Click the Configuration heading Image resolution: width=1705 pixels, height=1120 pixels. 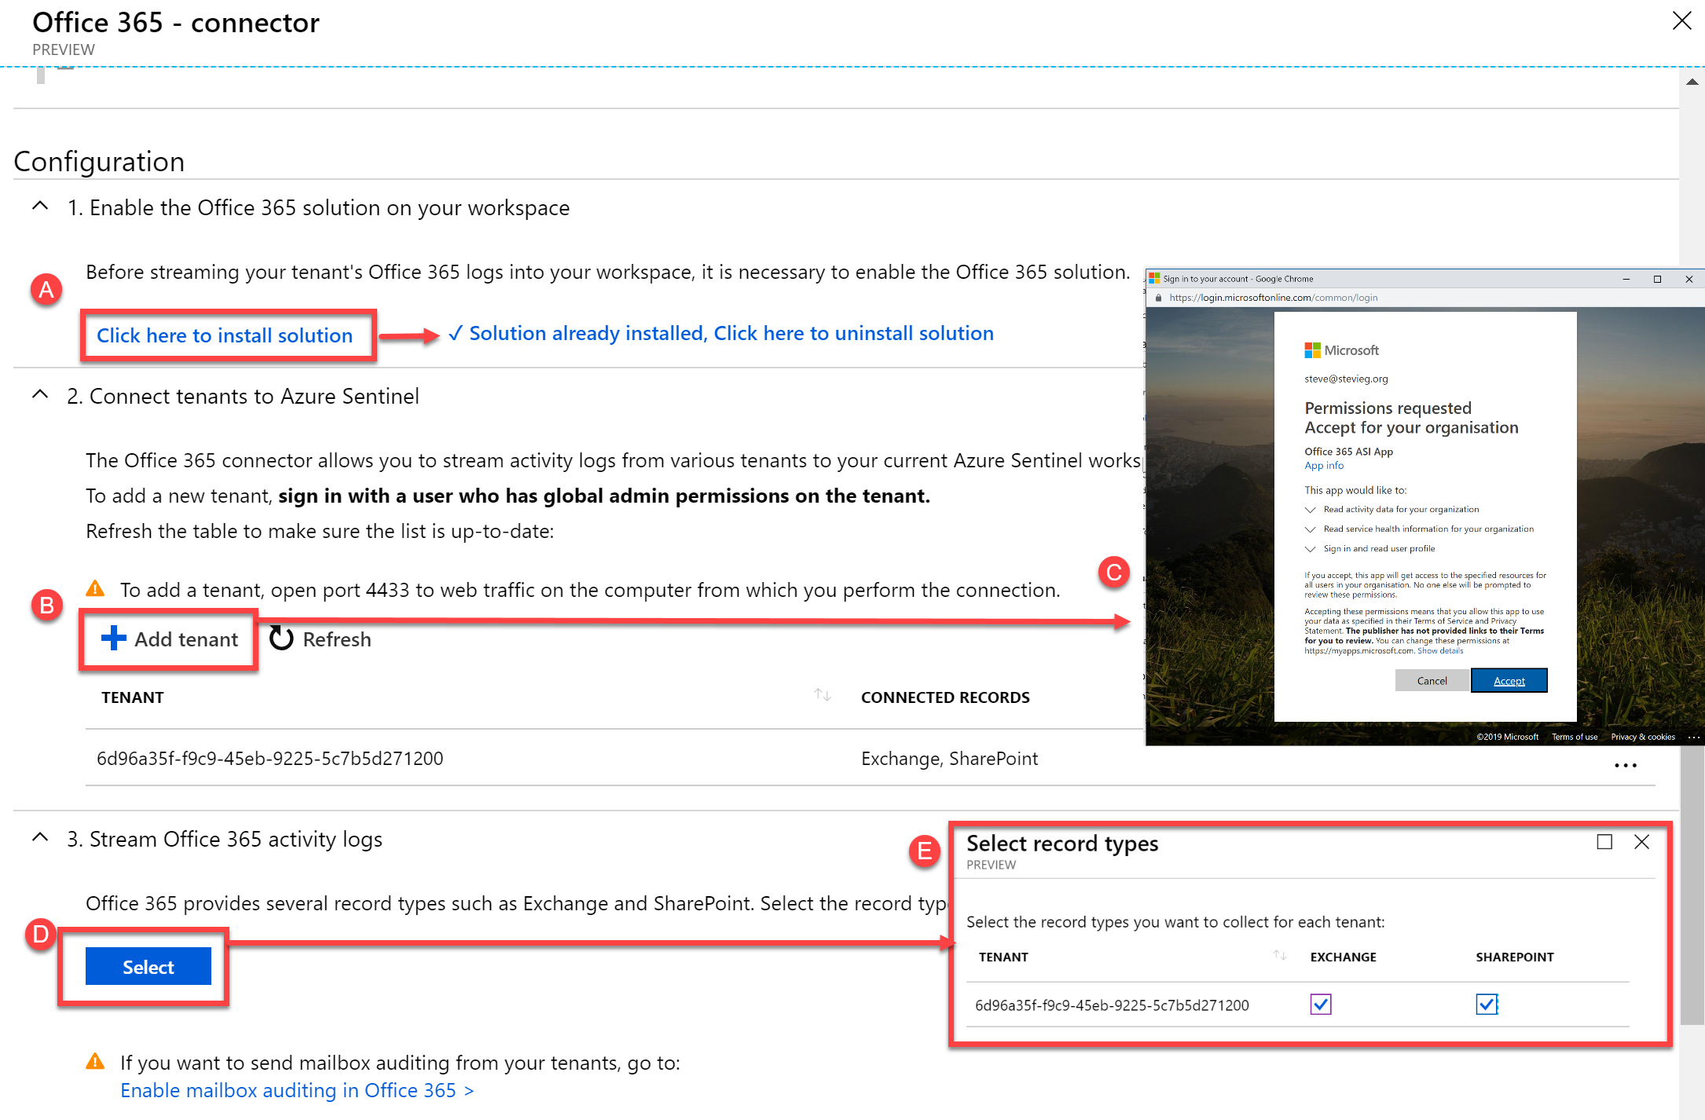pos(99,161)
